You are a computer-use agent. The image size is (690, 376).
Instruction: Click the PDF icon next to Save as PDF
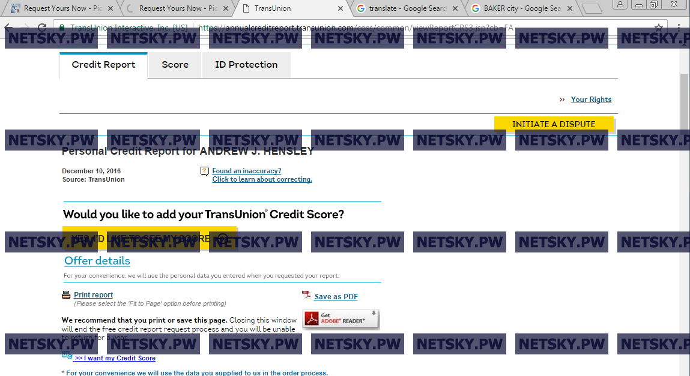pyautogui.click(x=306, y=296)
